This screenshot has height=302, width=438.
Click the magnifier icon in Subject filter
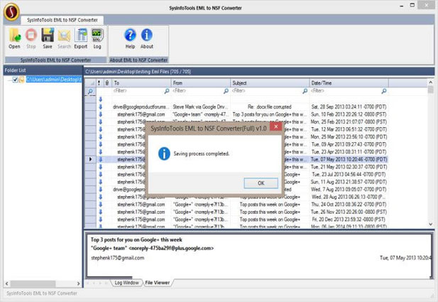pyautogui.click(x=305, y=91)
